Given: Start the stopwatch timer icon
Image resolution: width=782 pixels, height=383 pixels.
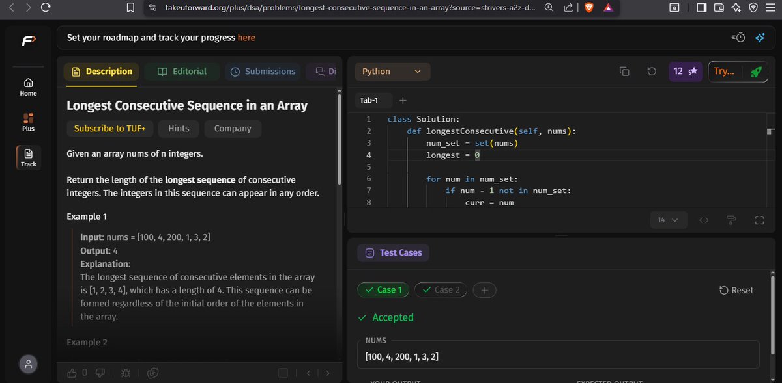Looking at the screenshot, I should (x=740, y=38).
